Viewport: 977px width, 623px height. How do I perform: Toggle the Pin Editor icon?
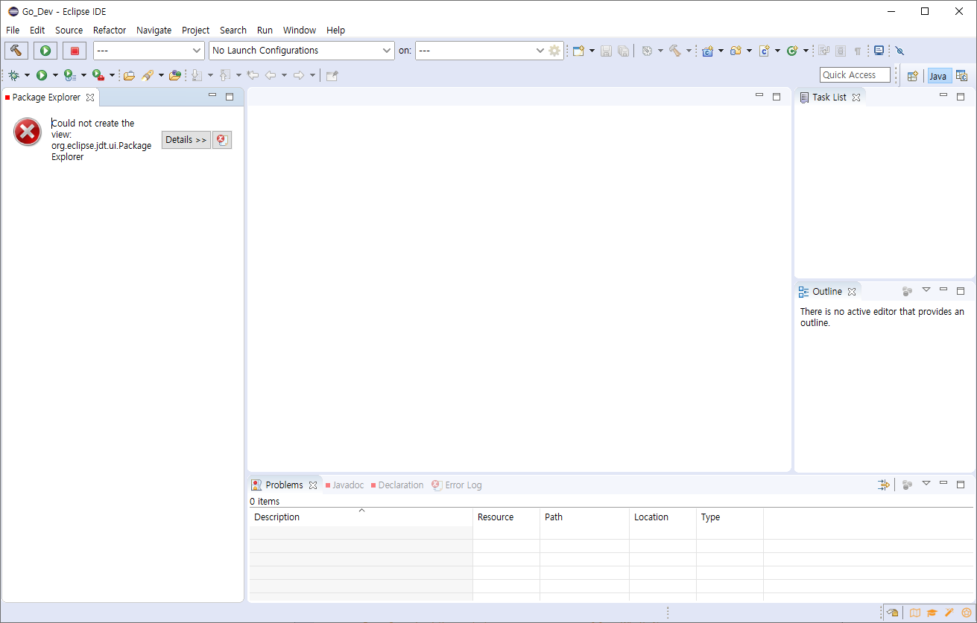tap(332, 75)
